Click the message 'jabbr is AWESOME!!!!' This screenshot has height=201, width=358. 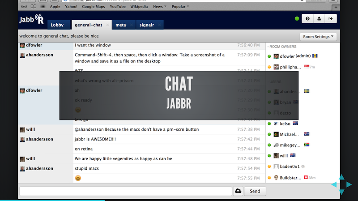coord(95,139)
